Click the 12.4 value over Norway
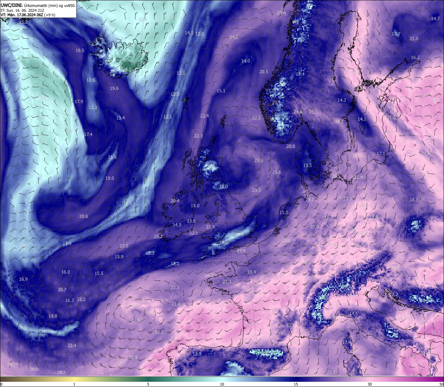 pyautogui.click(x=300, y=74)
